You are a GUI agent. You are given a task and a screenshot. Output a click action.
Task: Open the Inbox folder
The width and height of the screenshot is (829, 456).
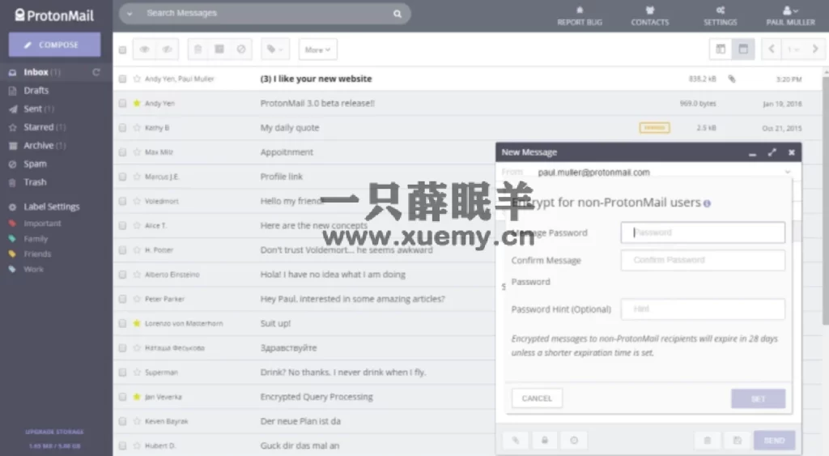(x=36, y=72)
